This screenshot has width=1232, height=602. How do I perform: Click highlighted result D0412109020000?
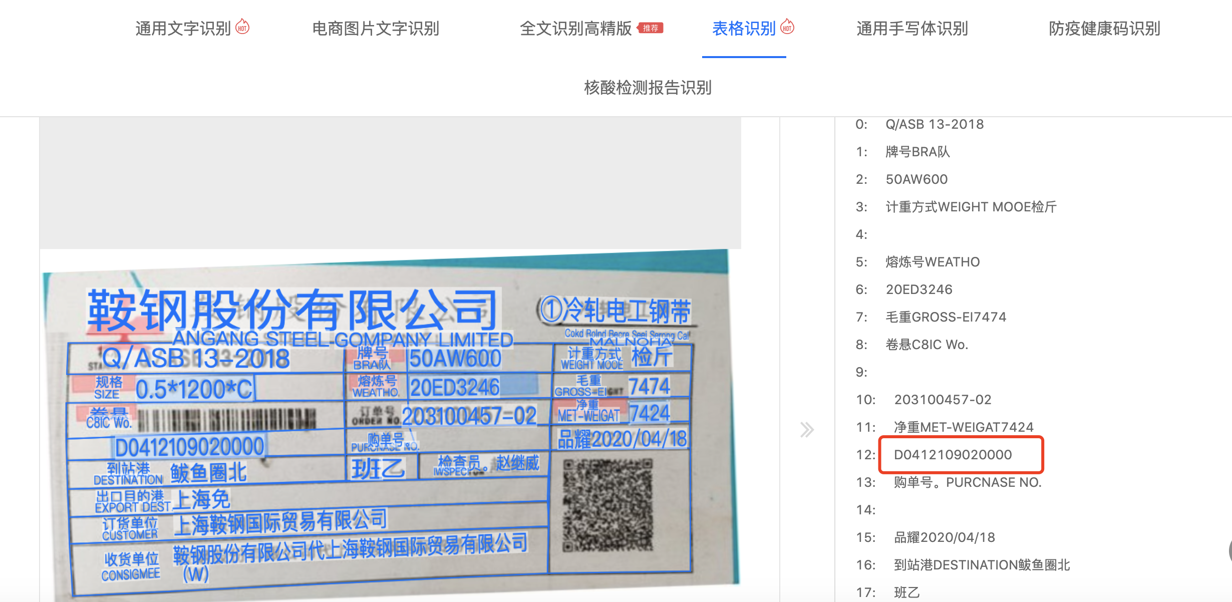953,455
